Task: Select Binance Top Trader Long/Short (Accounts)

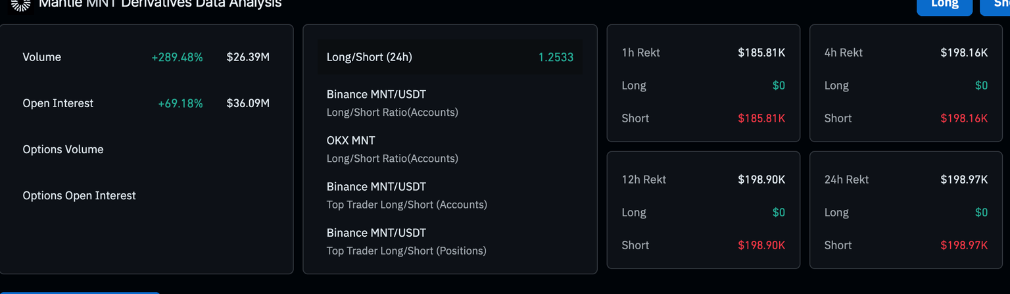Action: pos(406,195)
